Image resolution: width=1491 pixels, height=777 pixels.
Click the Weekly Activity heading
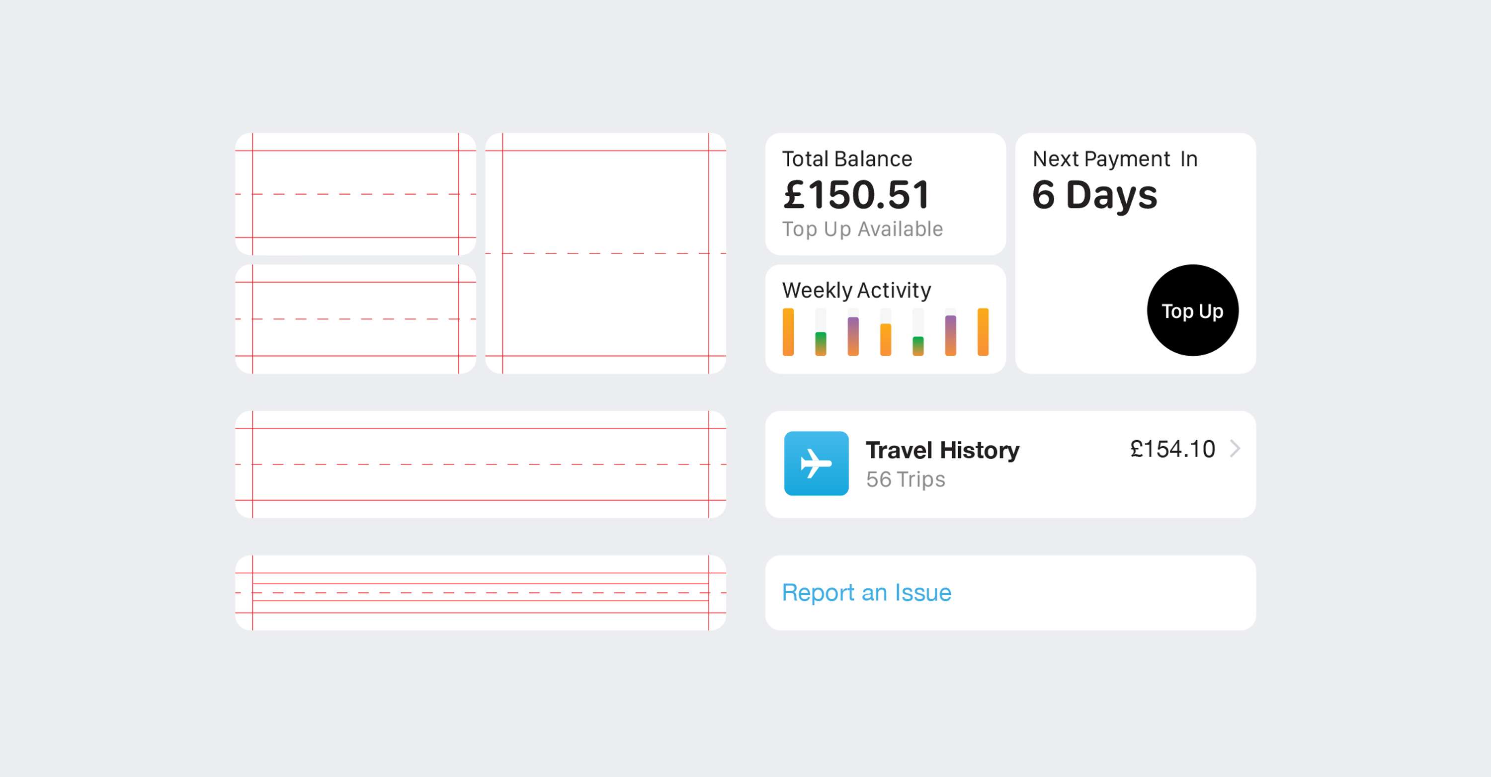coord(856,290)
